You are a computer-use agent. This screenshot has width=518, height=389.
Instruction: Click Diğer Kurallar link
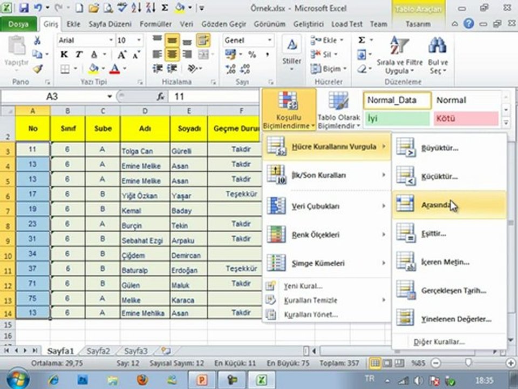pyautogui.click(x=439, y=341)
